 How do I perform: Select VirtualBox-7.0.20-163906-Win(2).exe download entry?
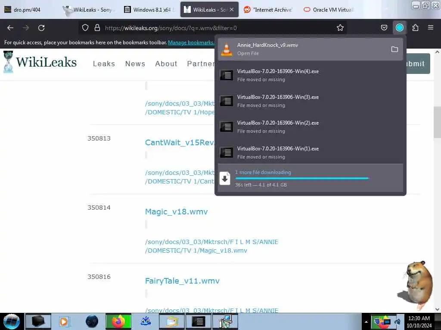(311, 127)
